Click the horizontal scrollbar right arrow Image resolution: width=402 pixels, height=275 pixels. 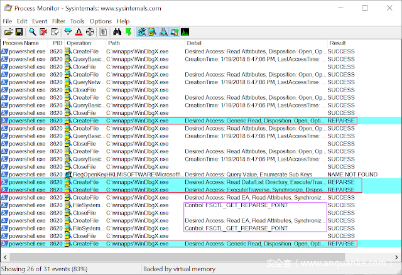[x=396, y=257]
